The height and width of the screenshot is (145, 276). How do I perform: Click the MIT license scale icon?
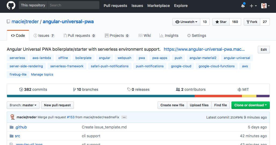239,89
